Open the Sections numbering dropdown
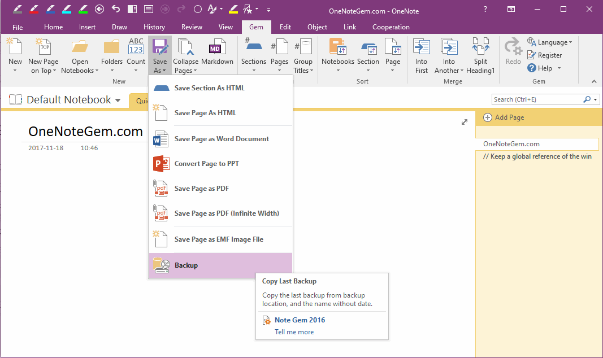This screenshot has height=358, width=603. [x=253, y=55]
